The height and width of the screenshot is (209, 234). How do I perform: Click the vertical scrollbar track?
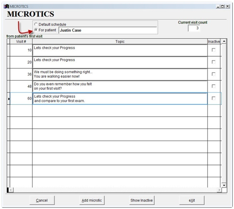(x=224, y=113)
